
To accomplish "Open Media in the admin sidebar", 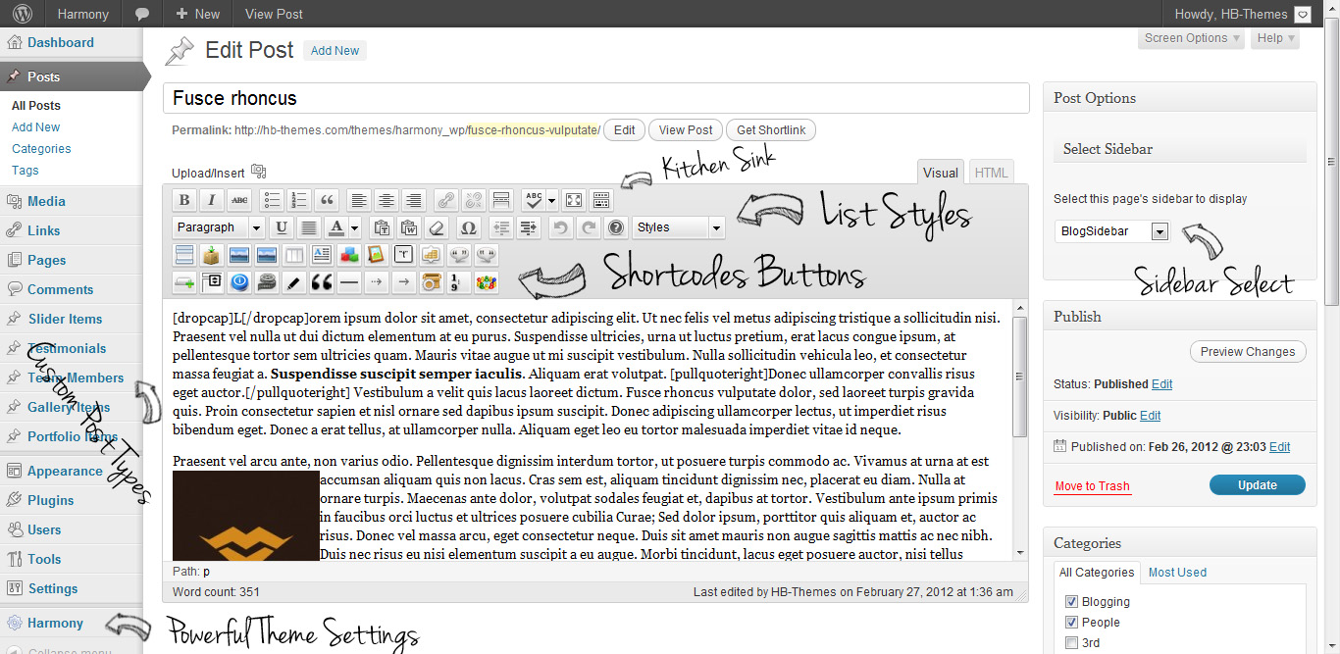I will tap(46, 201).
